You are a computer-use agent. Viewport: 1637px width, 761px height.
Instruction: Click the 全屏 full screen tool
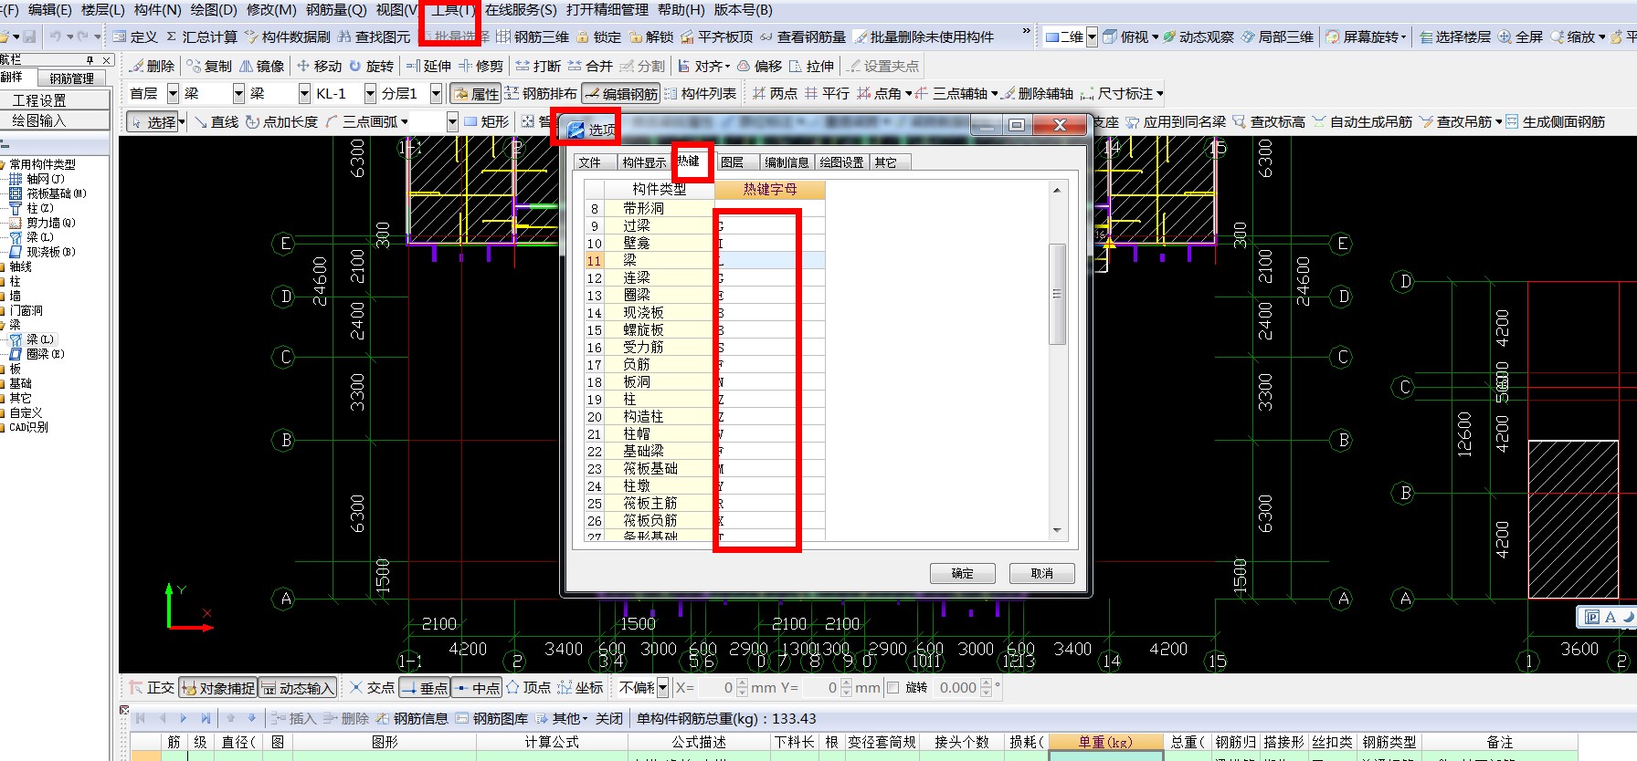coord(1519,37)
